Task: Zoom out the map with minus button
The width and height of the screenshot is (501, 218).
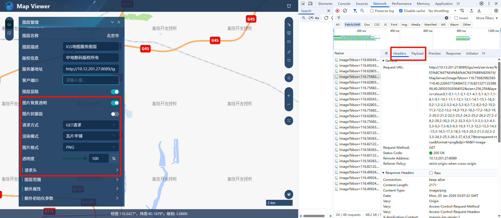Action: pyautogui.click(x=289, y=104)
